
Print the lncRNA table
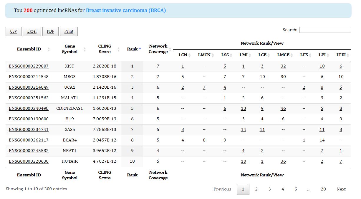tap(69, 31)
